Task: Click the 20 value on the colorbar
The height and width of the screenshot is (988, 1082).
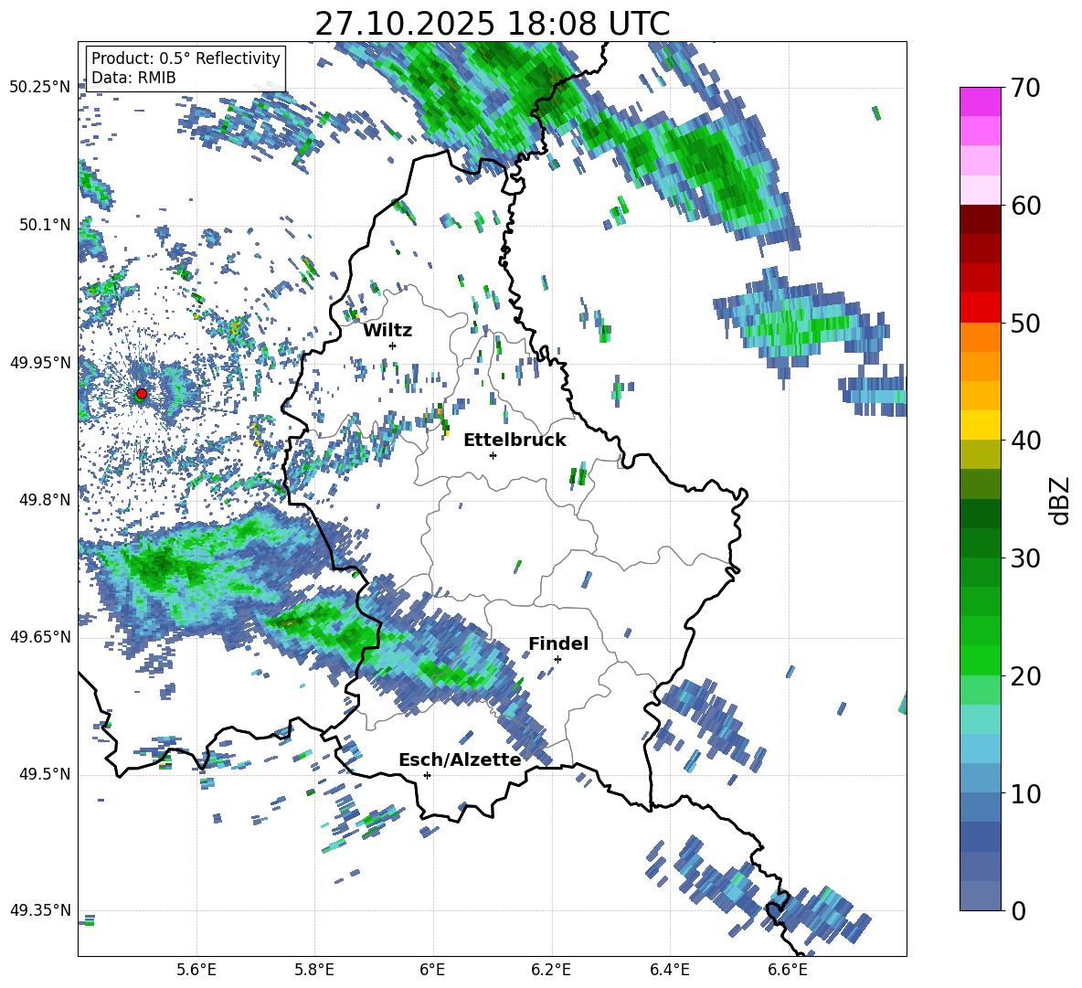Action: pos(1025,676)
